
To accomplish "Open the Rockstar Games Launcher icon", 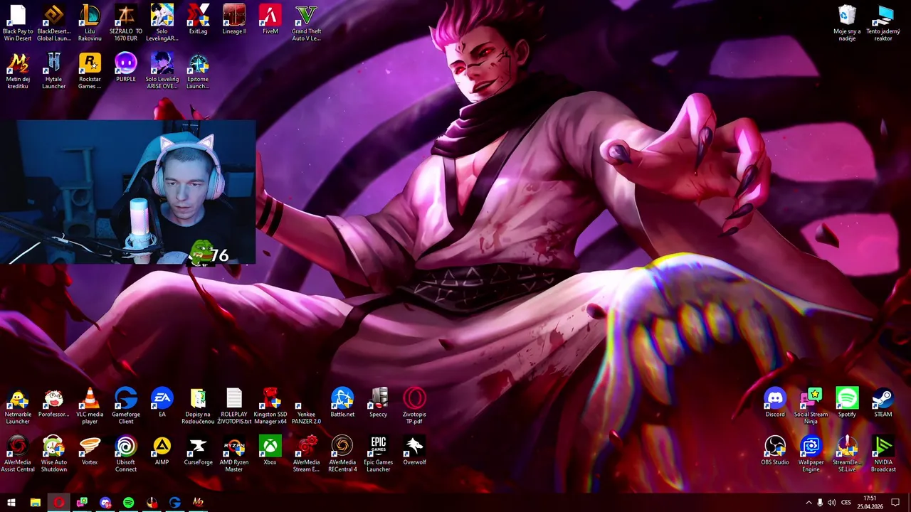I will point(90,71).
